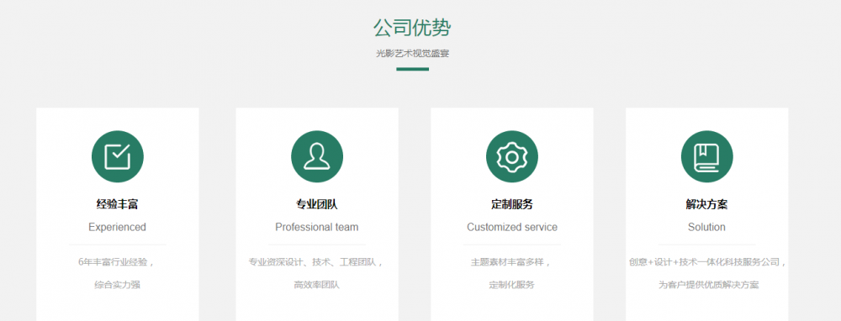Click the person icon above 专业团队
Screen dimensions: 841x321
click(317, 156)
